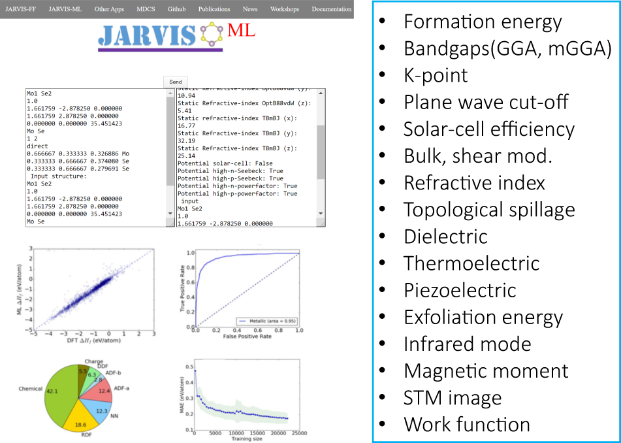
Task: Open the Documentation page
Action: click(331, 9)
